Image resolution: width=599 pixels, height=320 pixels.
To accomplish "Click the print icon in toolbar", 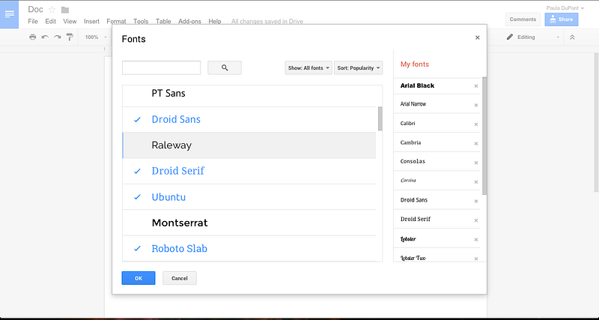I will pyautogui.click(x=33, y=37).
